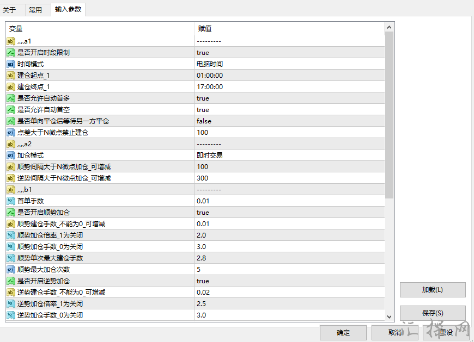Edit the 建仓终点_1 value 17:00:00
This screenshot has width=474, height=342.
pyautogui.click(x=289, y=87)
